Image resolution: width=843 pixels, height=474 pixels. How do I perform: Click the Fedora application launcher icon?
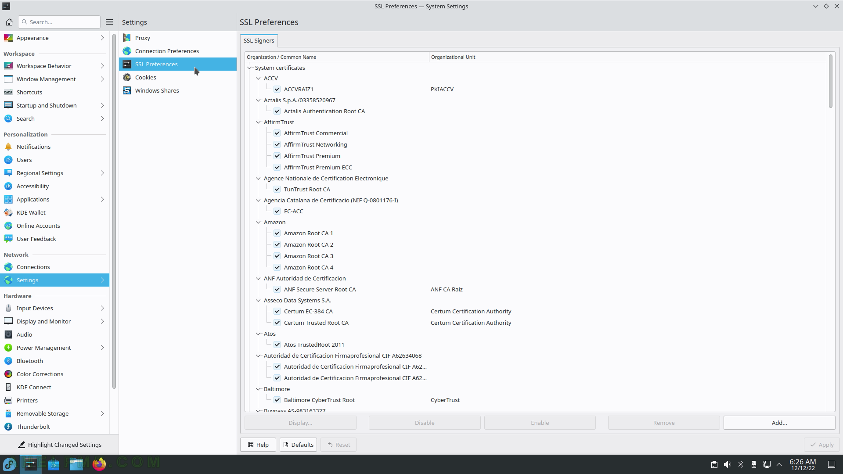(10, 464)
